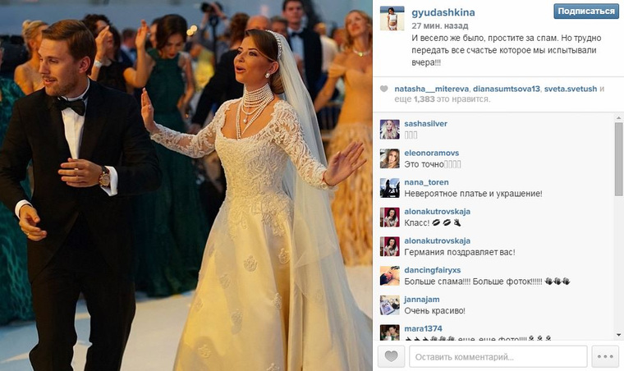Open sashasilver's avatar picture
624x371 pixels.
click(x=390, y=129)
